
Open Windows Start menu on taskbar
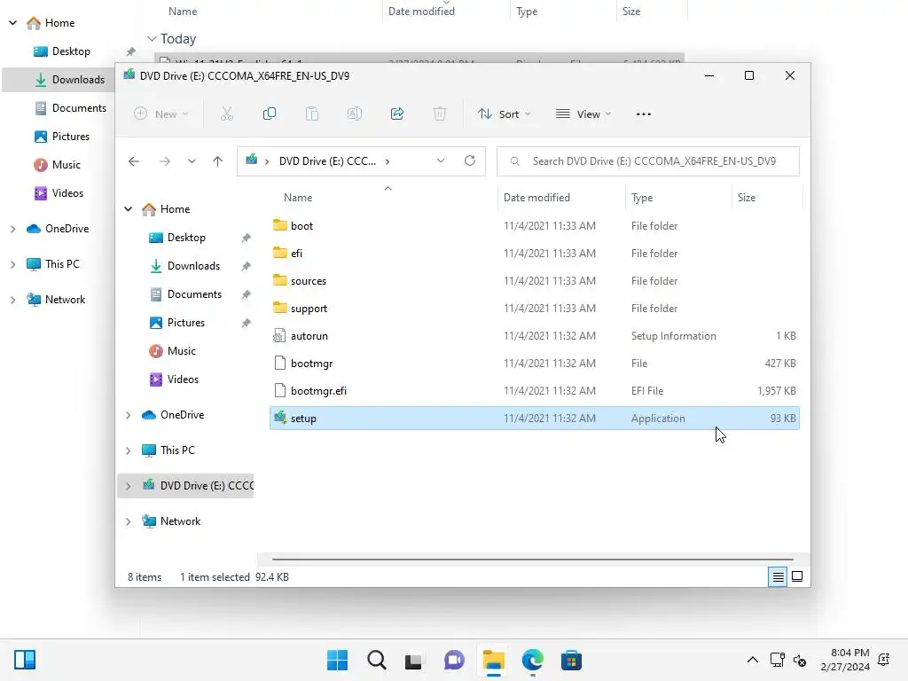(x=338, y=660)
